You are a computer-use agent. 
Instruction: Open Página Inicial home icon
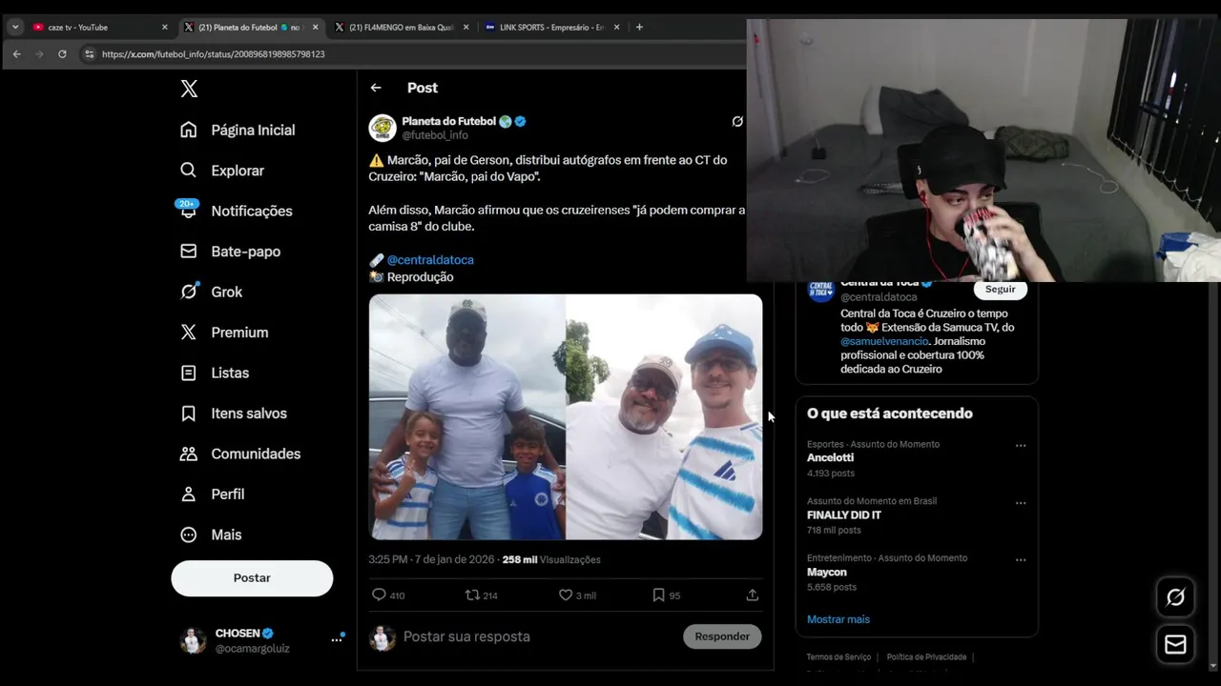point(189,130)
